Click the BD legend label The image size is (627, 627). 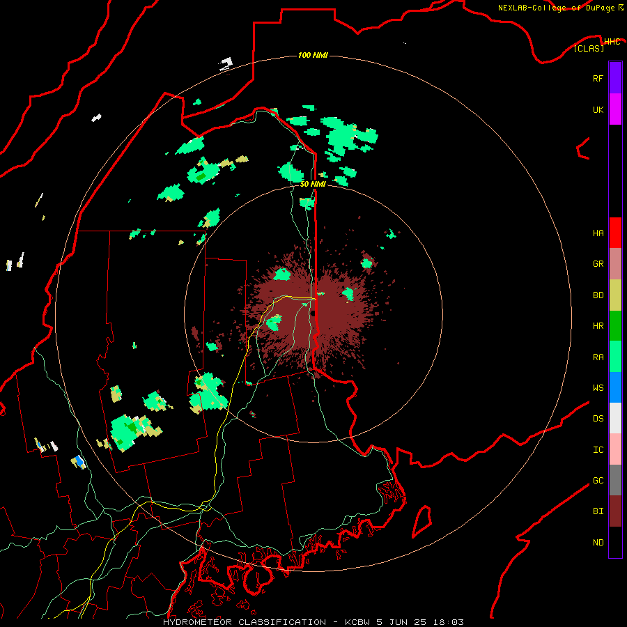click(x=598, y=295)
